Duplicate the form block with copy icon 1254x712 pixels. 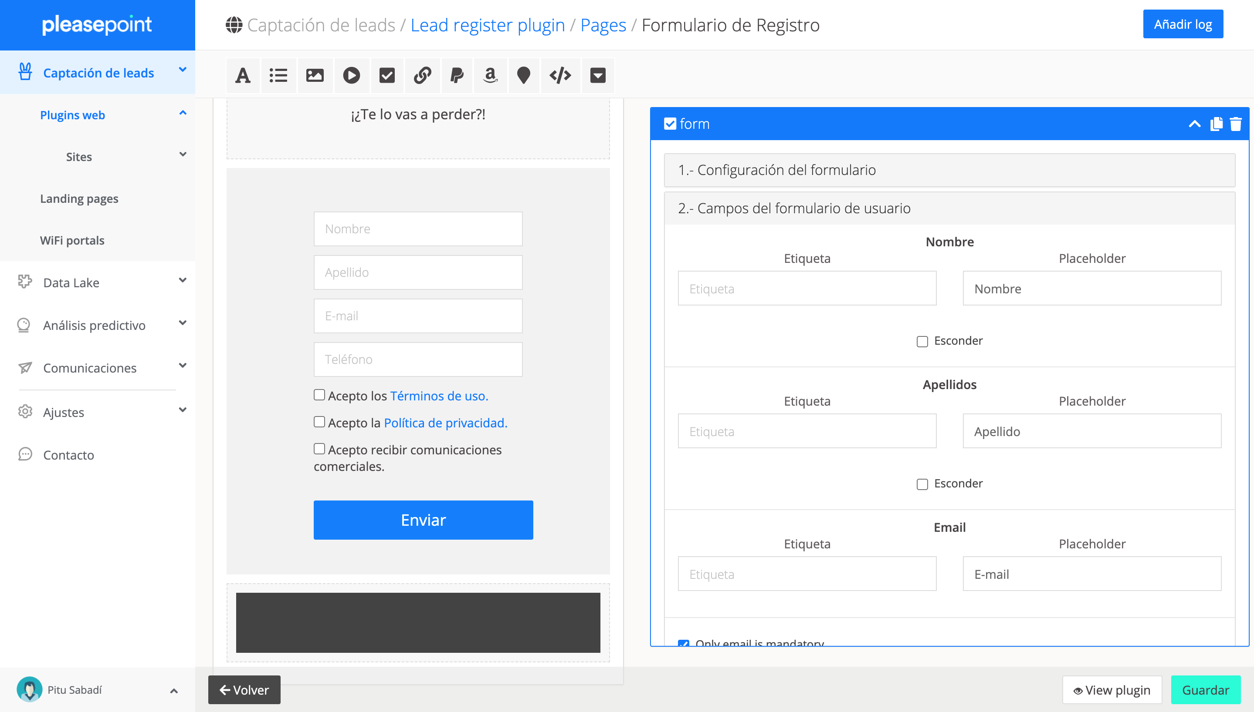tap(1216, 124)
